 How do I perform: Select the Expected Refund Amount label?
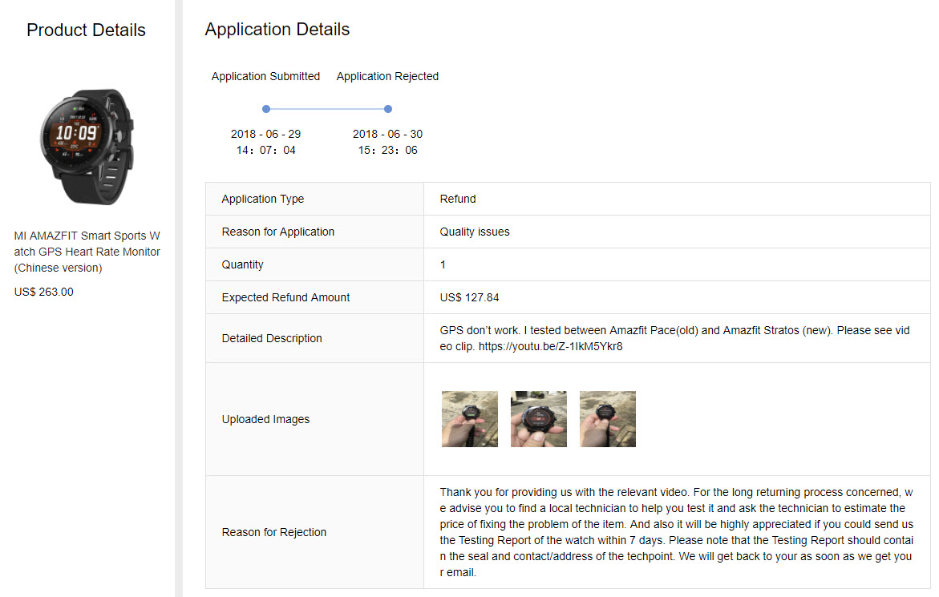[286, 297]
